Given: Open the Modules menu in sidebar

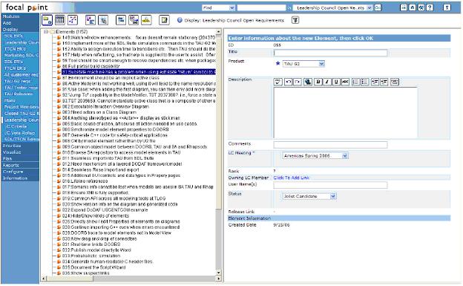Looking at the screenshot, I should click(x=11, y=16).
